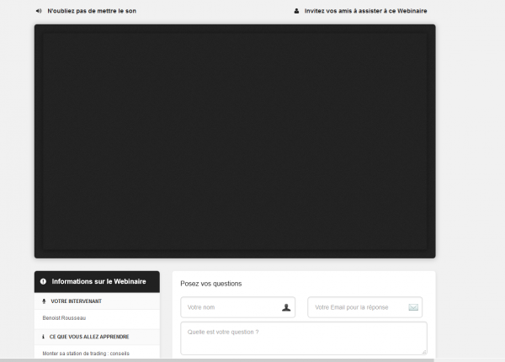The height and width of the screenshot is (362, 505).
Task: Click the "Votre Email pour la réponse" field
Action: tap(365, 307)
